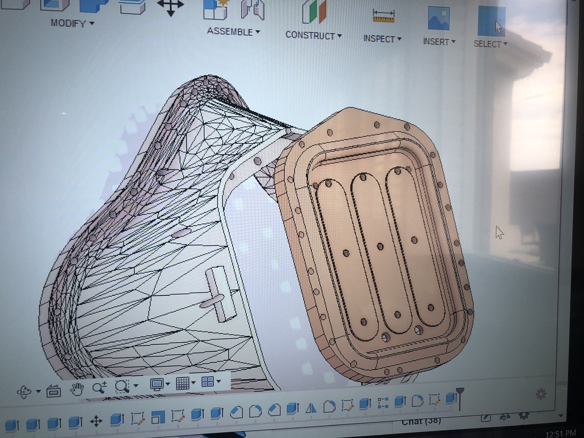The width and height of the screenshot is (584, 438).
Task: Click the Mirror feature in the timeline
Action: click(311, 407)
